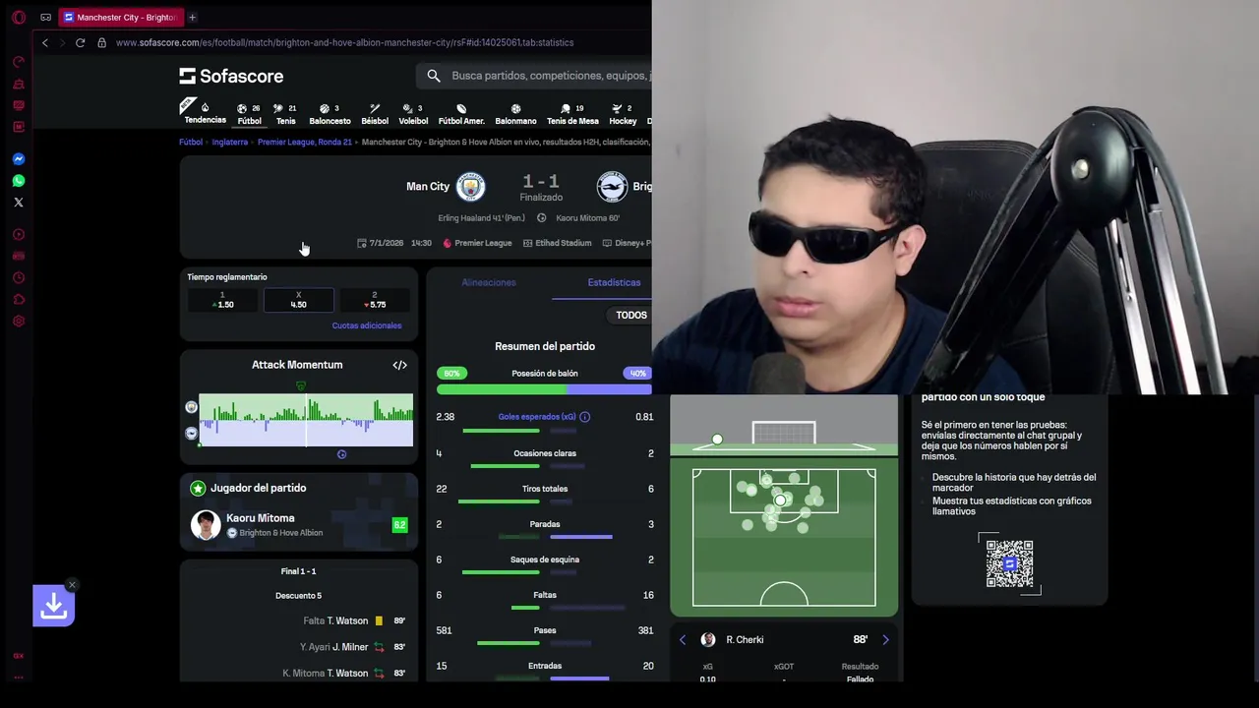Click Kaoru Mitoma 60' scorer text
The image size is (1259, 708).
[587, 218]
